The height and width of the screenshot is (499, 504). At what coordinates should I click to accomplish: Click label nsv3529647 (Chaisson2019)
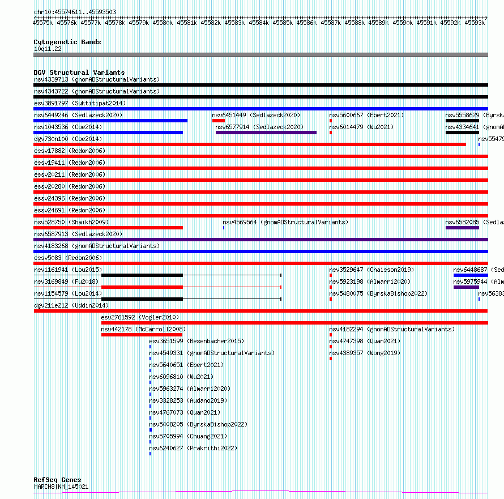[x=371, y=270]
